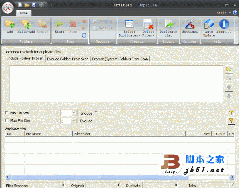Sort by the No column header
Screen dimensions: 239x188
point(15,134)
